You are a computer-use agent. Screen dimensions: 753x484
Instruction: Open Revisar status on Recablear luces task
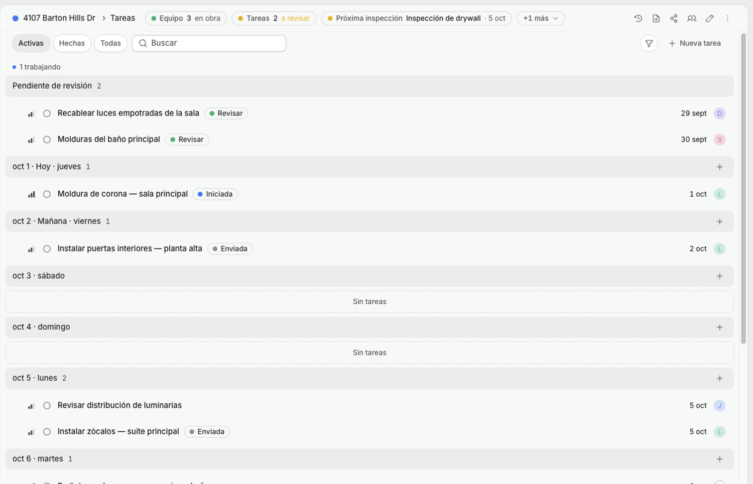pos(226,114)
